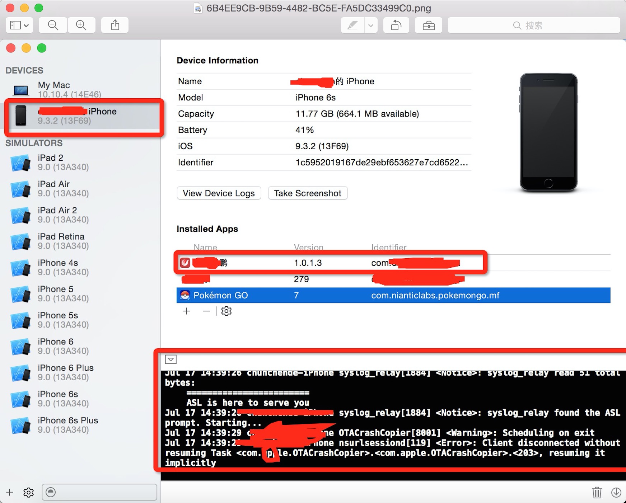Add an installed app with plus icon

click(x=187, y=311)
